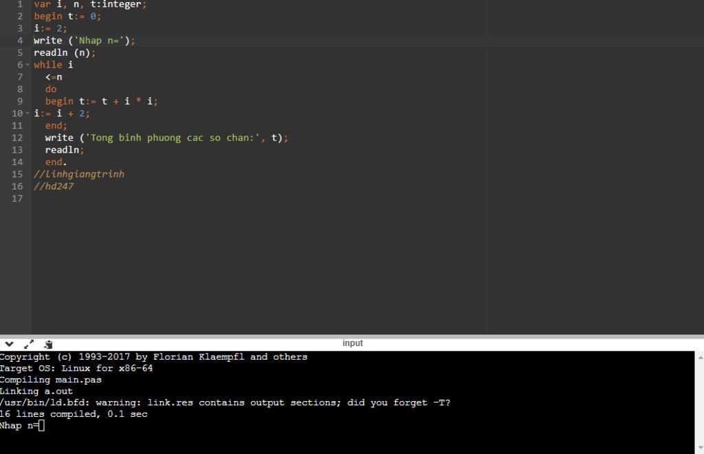The image size is (704, 454).
Task: Click the console scrollbar down arrow
Action: click(x=700, y=448)
